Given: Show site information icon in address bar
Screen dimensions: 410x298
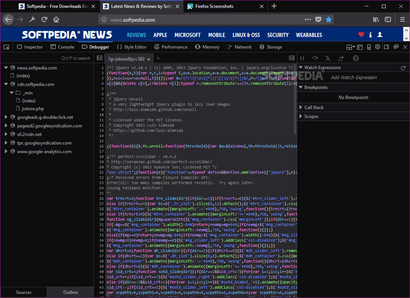Looking at the screenshot, I should click(x=104, y=19).
